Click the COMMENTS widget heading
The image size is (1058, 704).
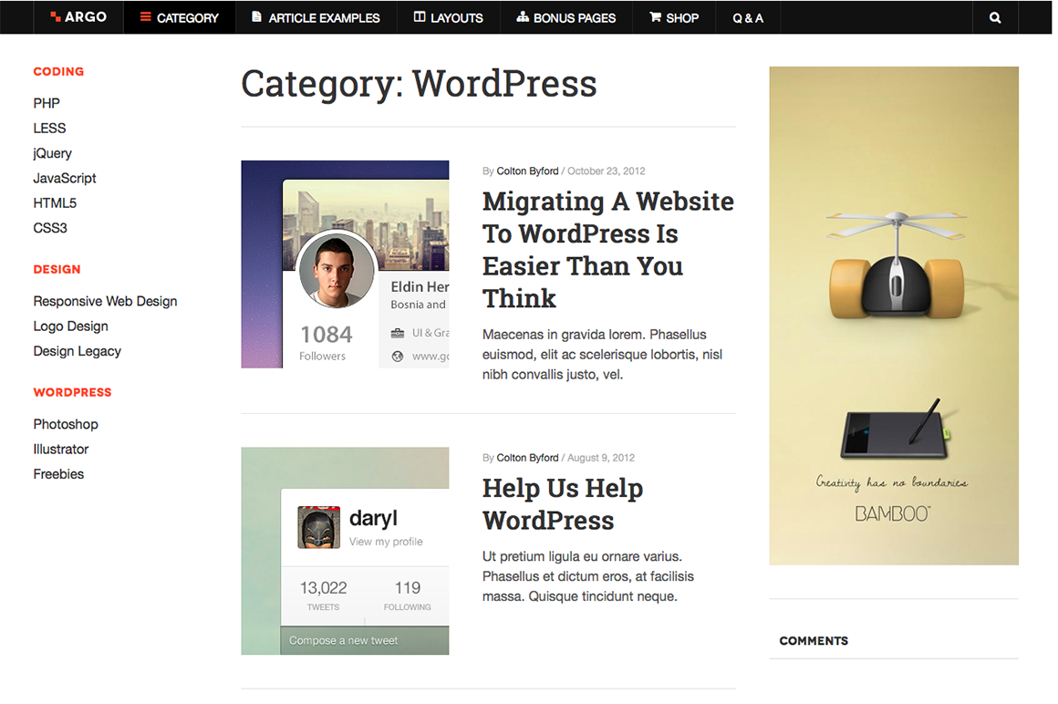coord(813,640)
